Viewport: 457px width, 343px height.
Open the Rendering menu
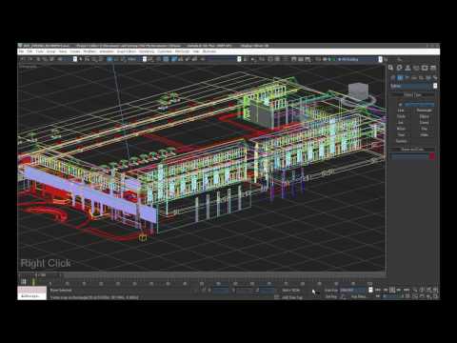coord(147,51)
